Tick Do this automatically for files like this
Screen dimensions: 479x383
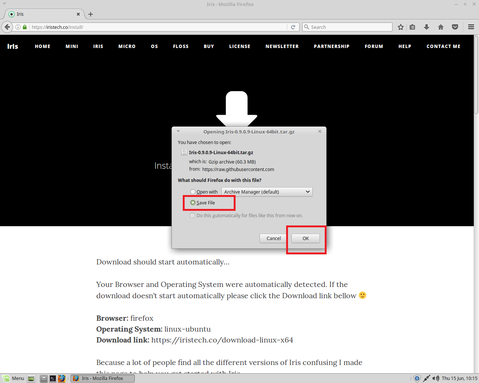pyautogui.click(x=192, y=215)
